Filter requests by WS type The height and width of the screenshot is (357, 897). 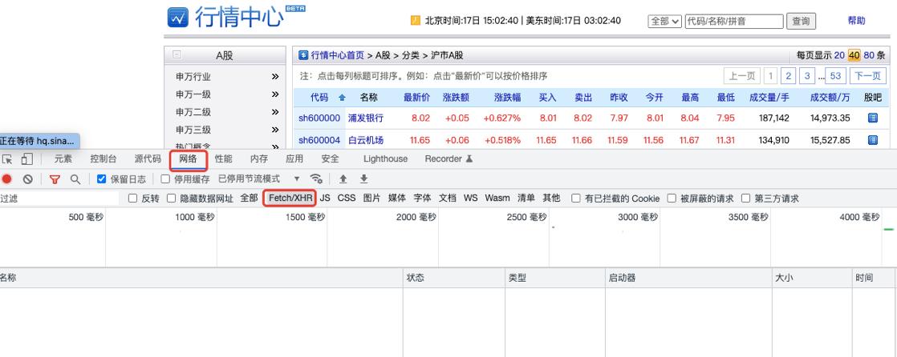pyautogui.click(x=471, y=199)
